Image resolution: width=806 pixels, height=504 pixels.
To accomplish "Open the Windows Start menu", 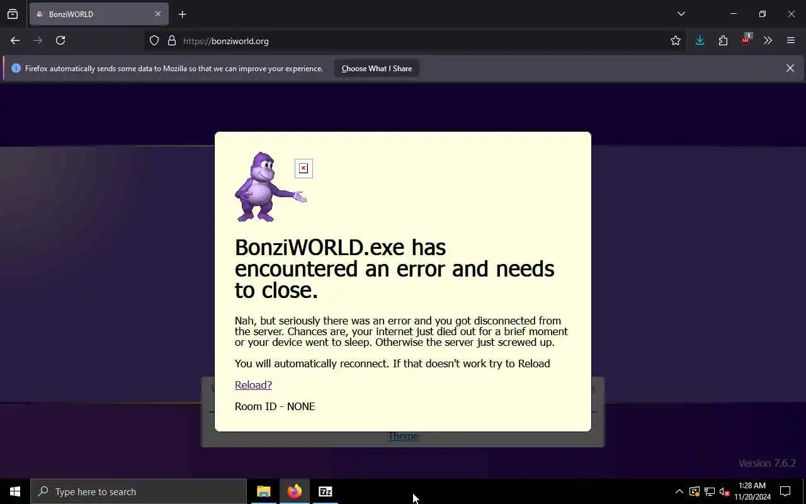I will click(15, 491).
